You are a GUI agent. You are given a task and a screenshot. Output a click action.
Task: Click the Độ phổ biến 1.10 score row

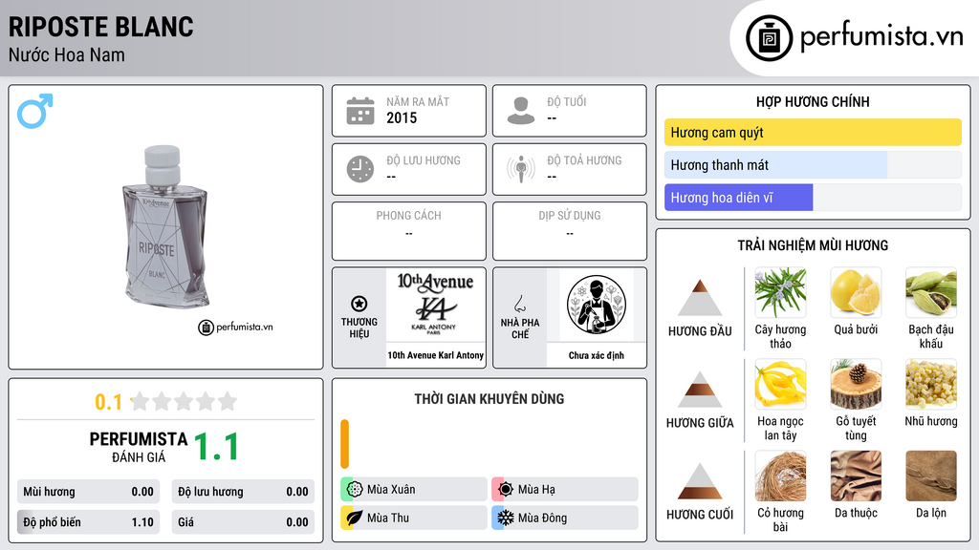tap(88, 522)
